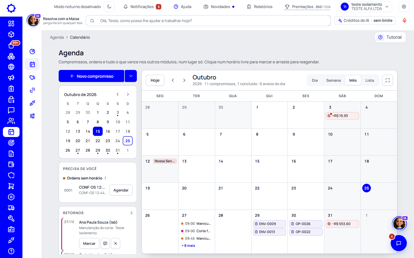Open the pie chart icon in agenda submenu

click(x=32, y=52)
